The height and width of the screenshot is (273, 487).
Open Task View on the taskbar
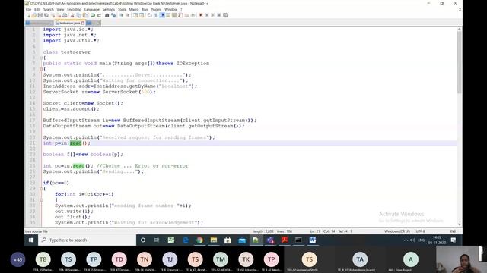pyautogui.click(x=157, y=240)
